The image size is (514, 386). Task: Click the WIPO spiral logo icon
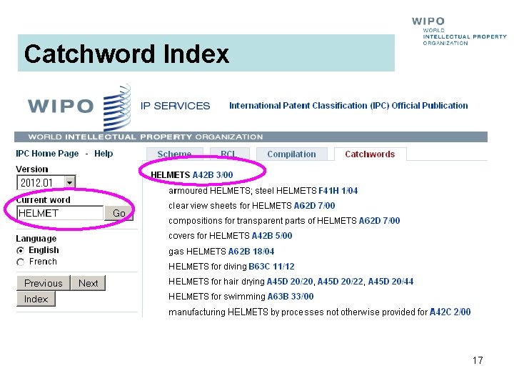coord(117,108)
